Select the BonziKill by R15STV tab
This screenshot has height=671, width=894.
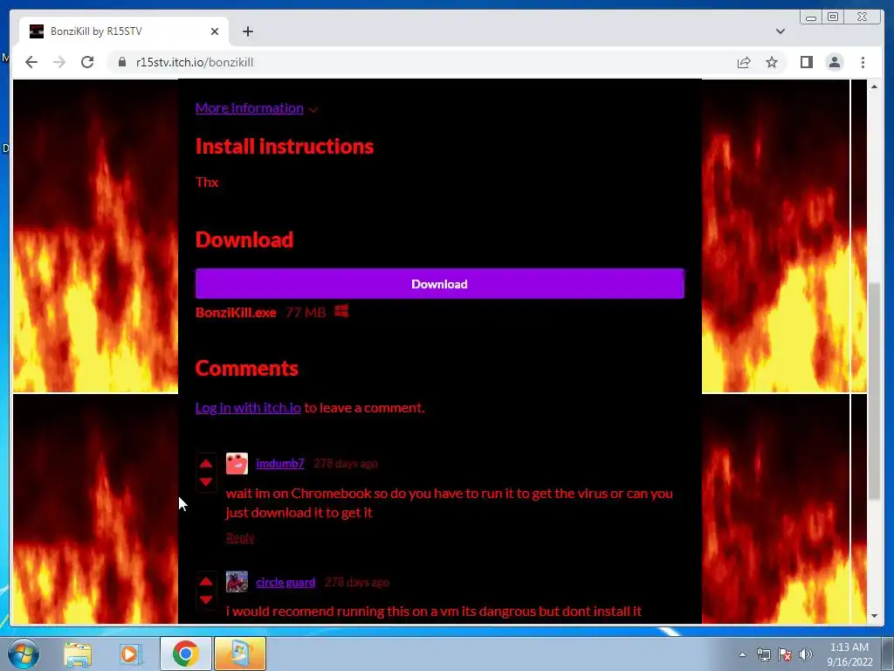coord(122,31)
